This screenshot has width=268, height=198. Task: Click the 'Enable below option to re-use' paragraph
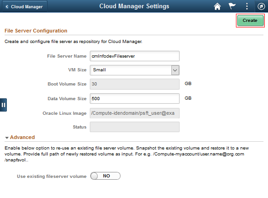126,154
